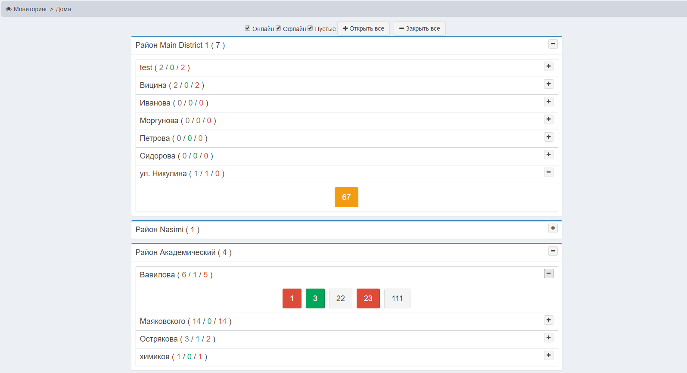687x373 pixels.
Task: Collapse the Район Main District 1 panel
Action: click(x=553, y=44)
